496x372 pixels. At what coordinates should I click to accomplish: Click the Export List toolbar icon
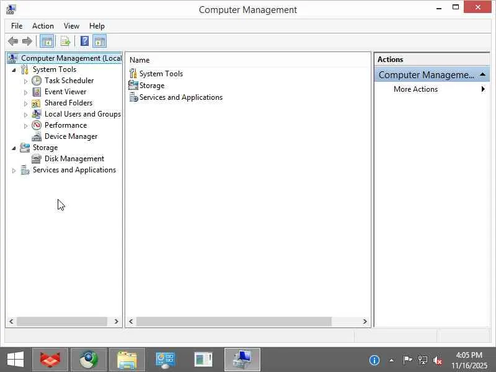point(66,41)
